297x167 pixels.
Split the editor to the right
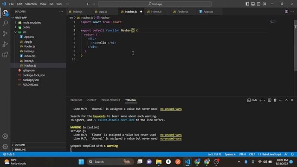click(286, 12)
